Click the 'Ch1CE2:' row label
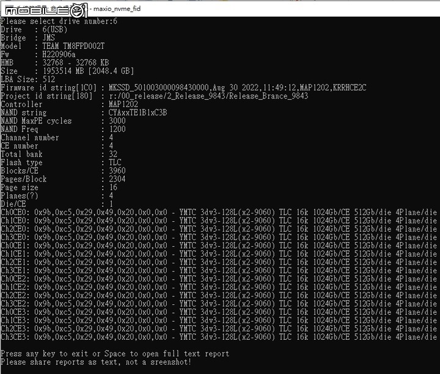Screen dimensions: 440x374 pos(15,287)
